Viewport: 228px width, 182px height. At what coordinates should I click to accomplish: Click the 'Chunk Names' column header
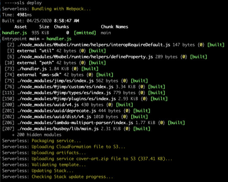click(x=114, y=27)
